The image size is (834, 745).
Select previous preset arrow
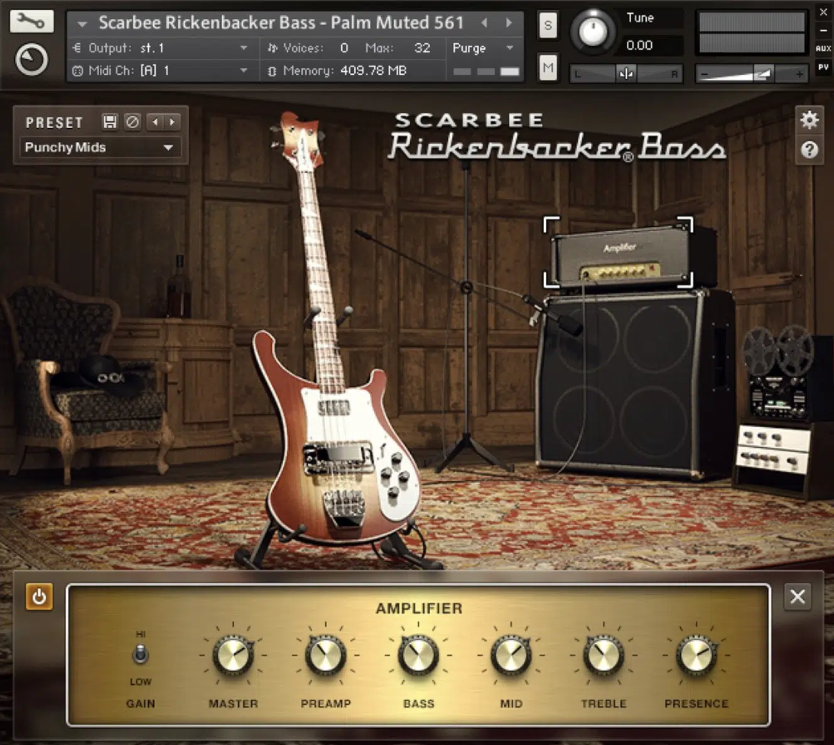(x=155, y=122)
